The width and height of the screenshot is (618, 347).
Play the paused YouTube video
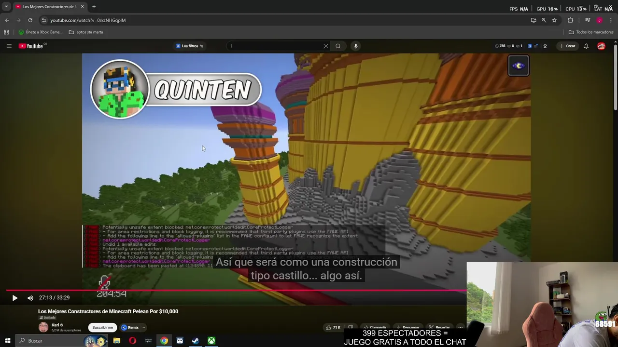[x=14, y=298]
